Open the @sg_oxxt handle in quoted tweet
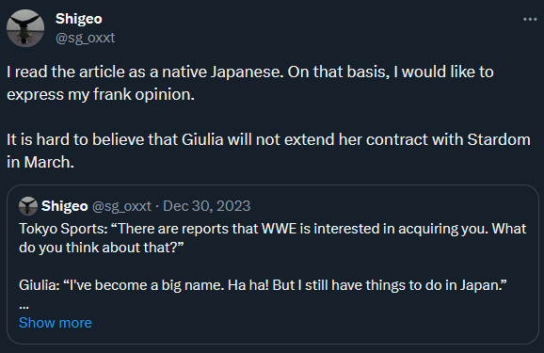The width and height of the screenshot is (544, 353). click(x=121, y=206)
